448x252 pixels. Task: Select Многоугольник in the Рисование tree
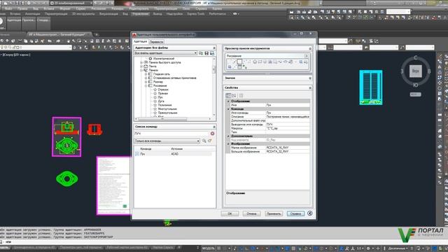[167, 109]
